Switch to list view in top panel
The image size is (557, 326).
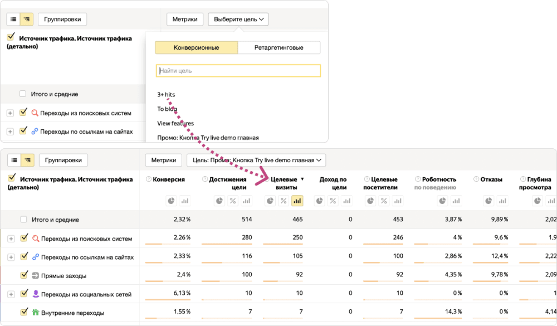point(14,19)
